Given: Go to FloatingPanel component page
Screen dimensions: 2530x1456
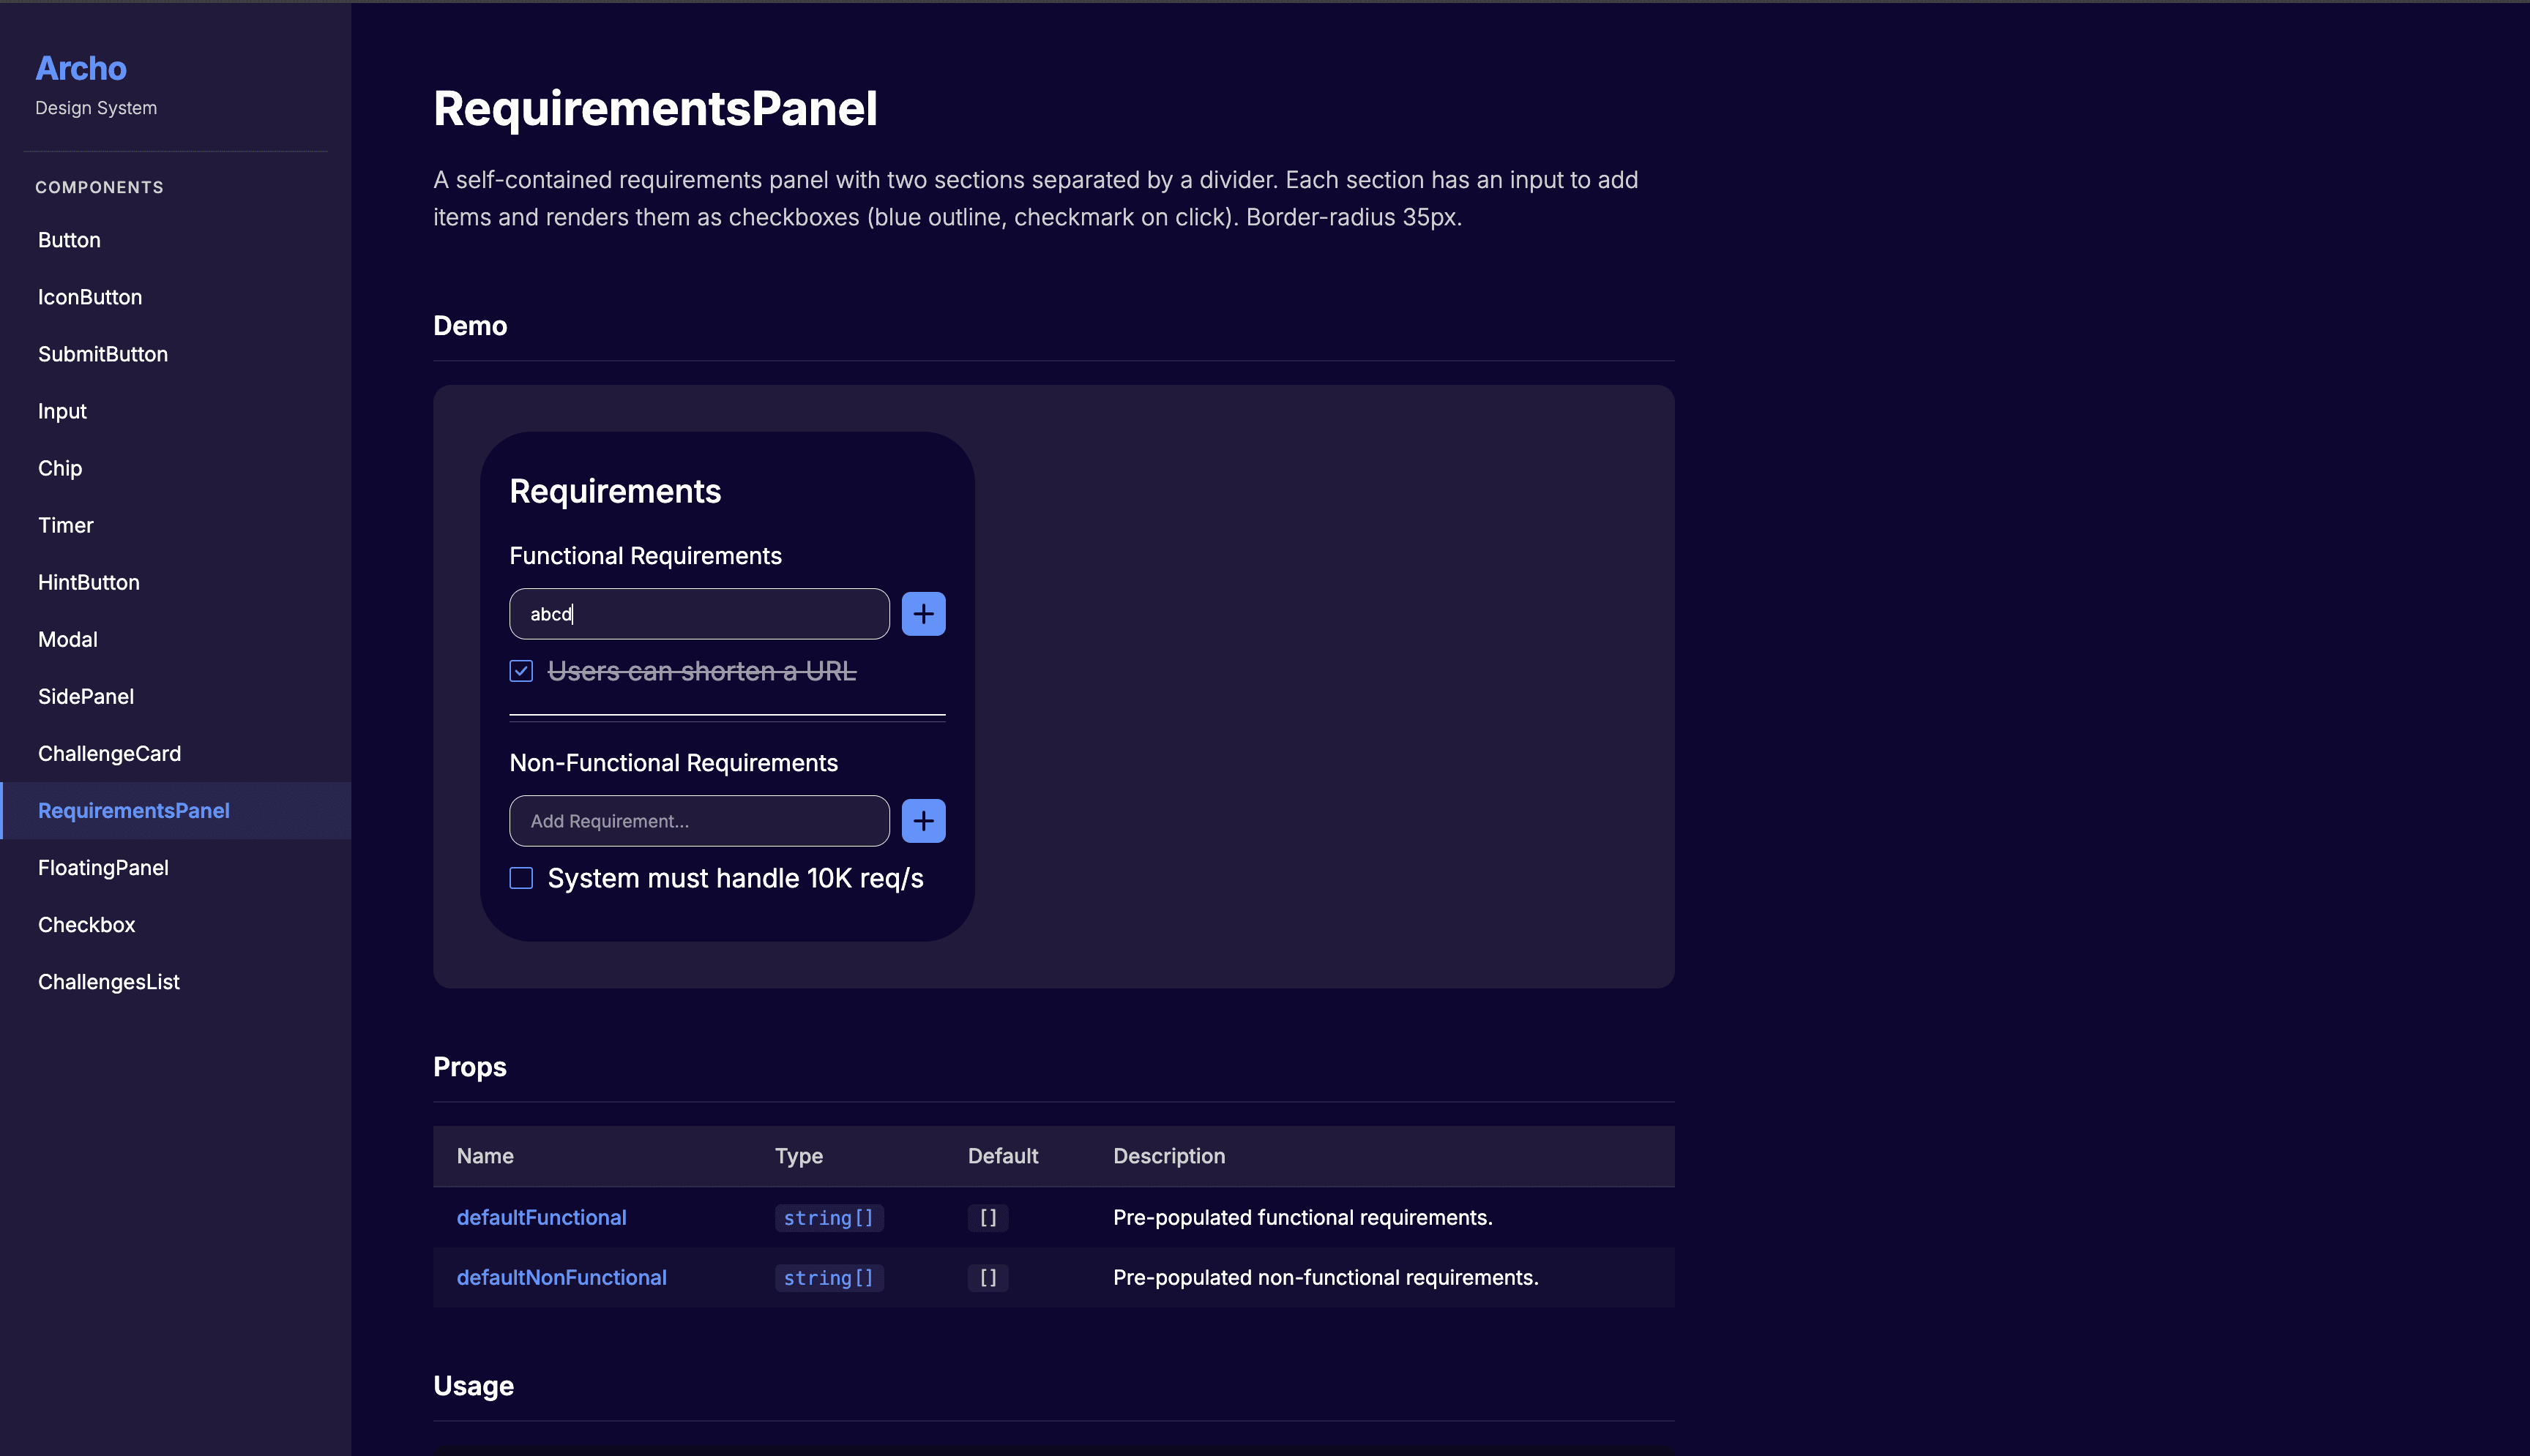Looking at the screenshot, I should point(103,867).
